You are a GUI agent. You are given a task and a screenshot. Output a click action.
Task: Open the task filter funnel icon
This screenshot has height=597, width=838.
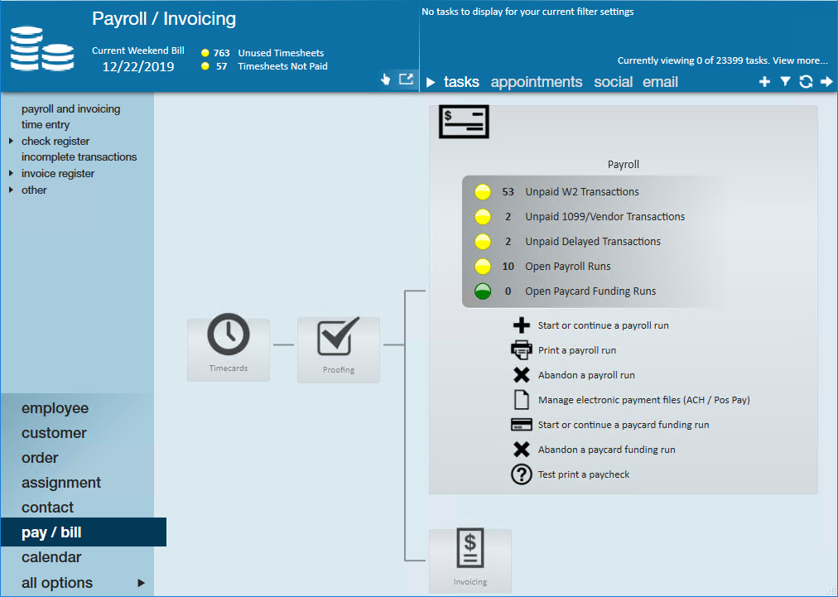(x=785, y=82)
